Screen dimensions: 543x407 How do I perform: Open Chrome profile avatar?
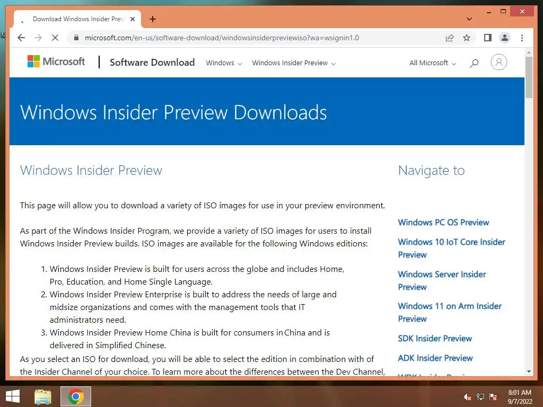point(505,38)
